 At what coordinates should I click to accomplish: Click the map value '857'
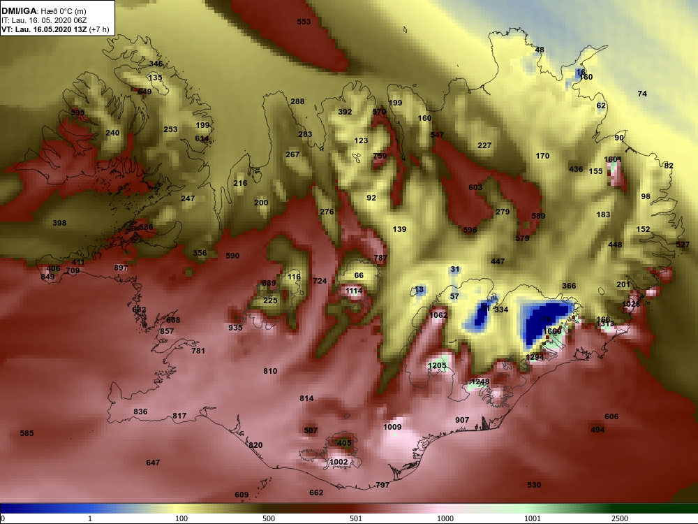(x=167, y=331)
